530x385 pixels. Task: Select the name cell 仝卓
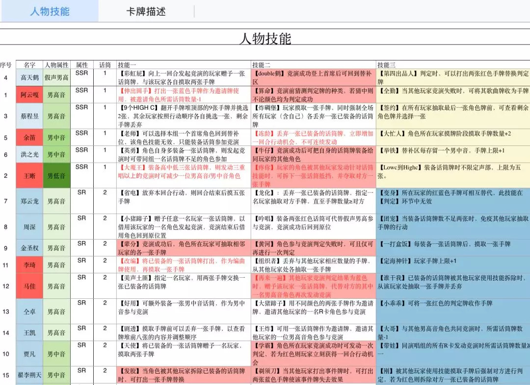29,312
